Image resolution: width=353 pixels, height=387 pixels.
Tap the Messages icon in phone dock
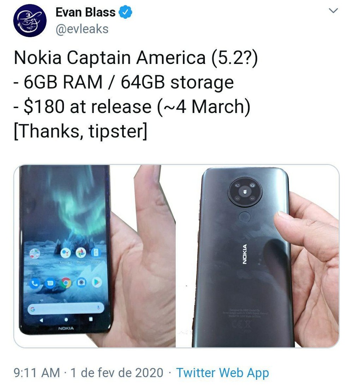click(50, 283)
